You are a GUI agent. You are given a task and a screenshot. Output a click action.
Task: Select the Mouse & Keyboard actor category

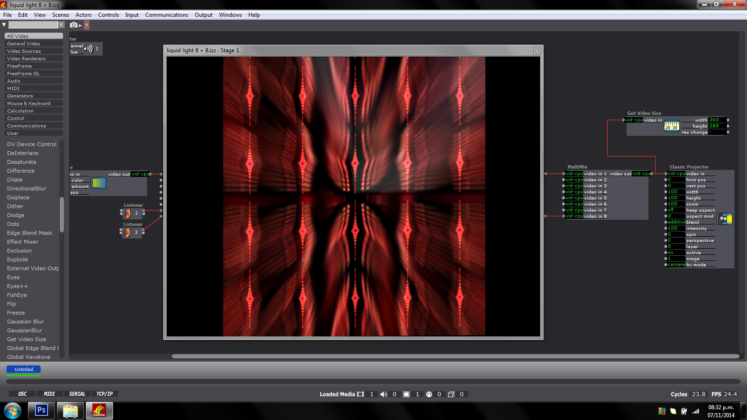[x=34, y=103]
